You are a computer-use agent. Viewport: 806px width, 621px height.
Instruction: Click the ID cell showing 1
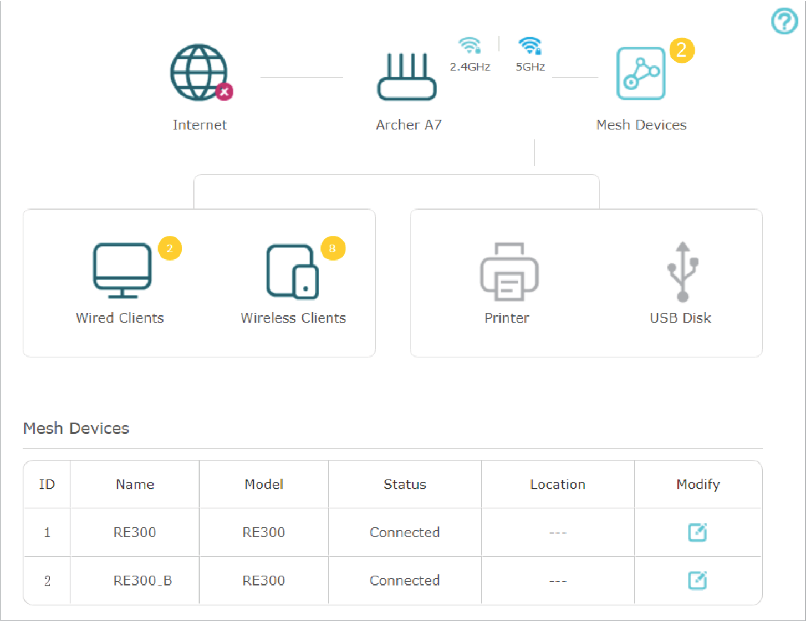[x=47, y=532]
